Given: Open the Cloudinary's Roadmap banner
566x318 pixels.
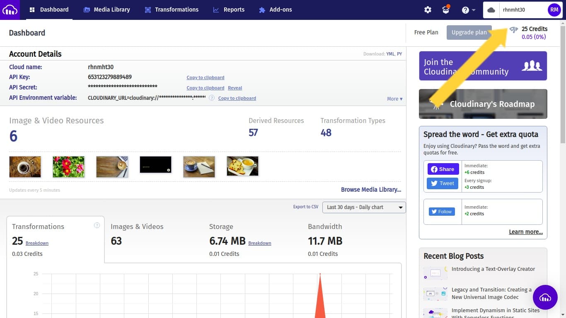Looking at the screenshot, I should point(483,104).
